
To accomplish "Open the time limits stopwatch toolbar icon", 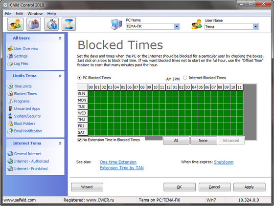I will click(x=51, y=24).
